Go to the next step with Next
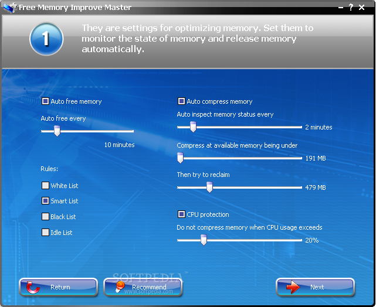This screenshot has height=307, width=376. coord(316,287)
